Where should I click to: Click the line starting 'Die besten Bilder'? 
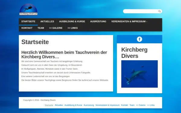(x=65, y=80)
